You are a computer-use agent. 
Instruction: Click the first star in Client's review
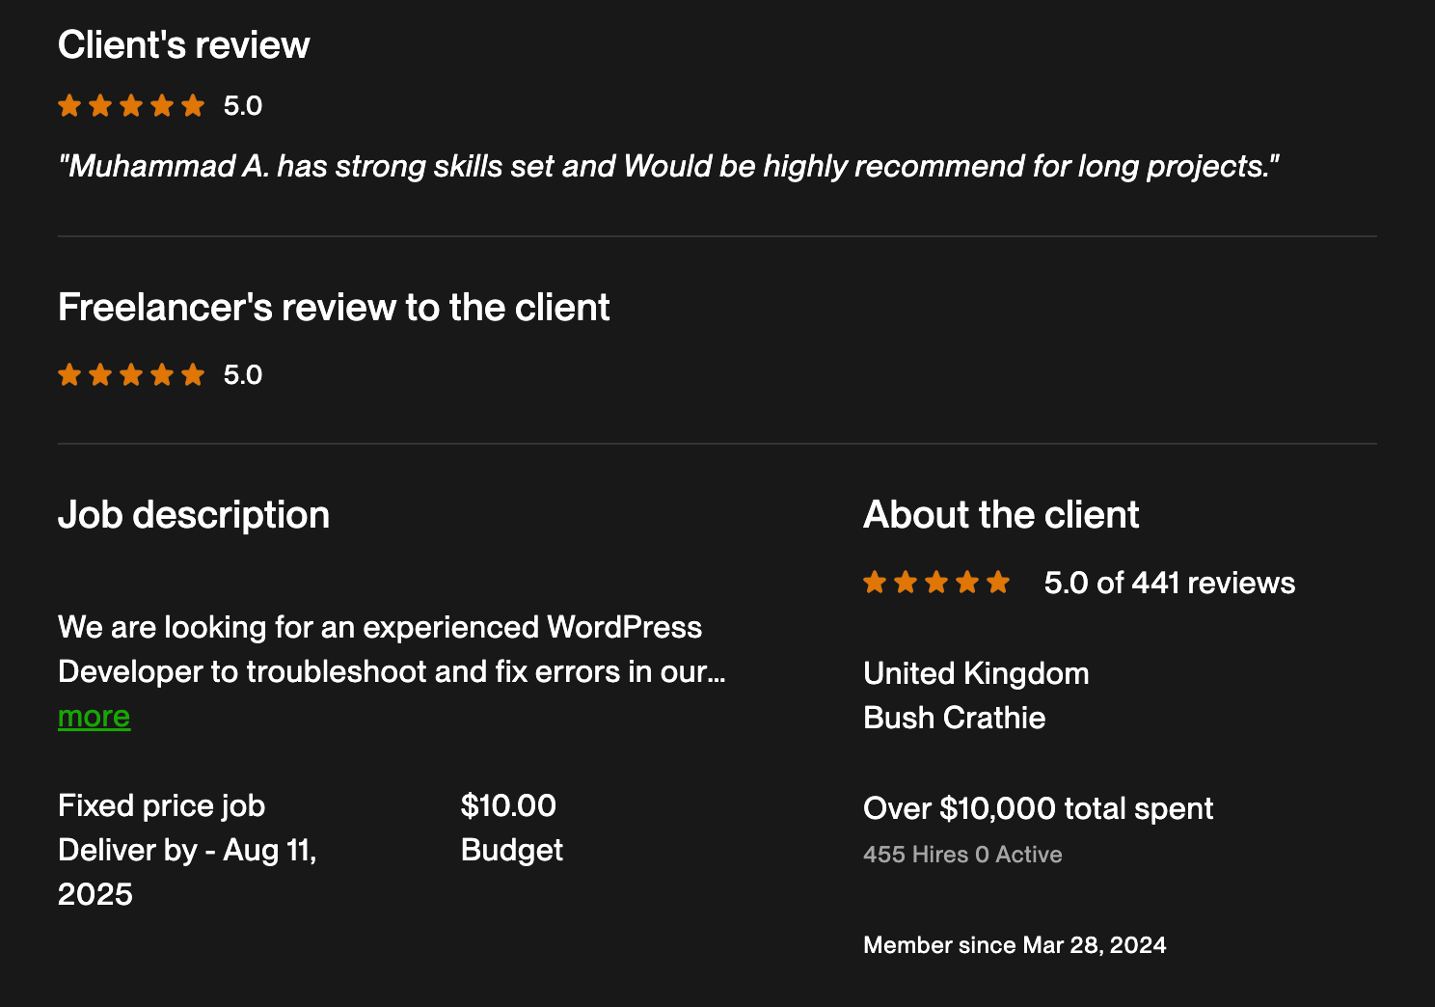coord(69,105)
